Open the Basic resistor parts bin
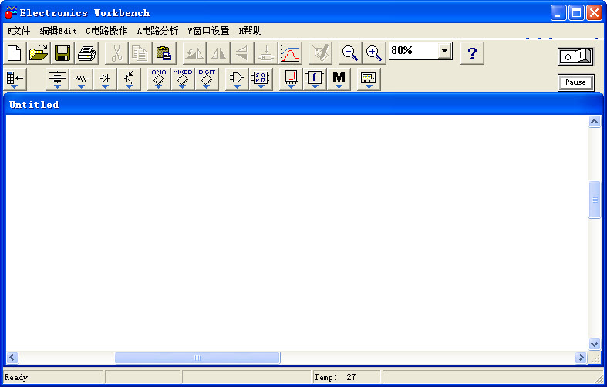The image size is (607, 387). pos(81,79)
